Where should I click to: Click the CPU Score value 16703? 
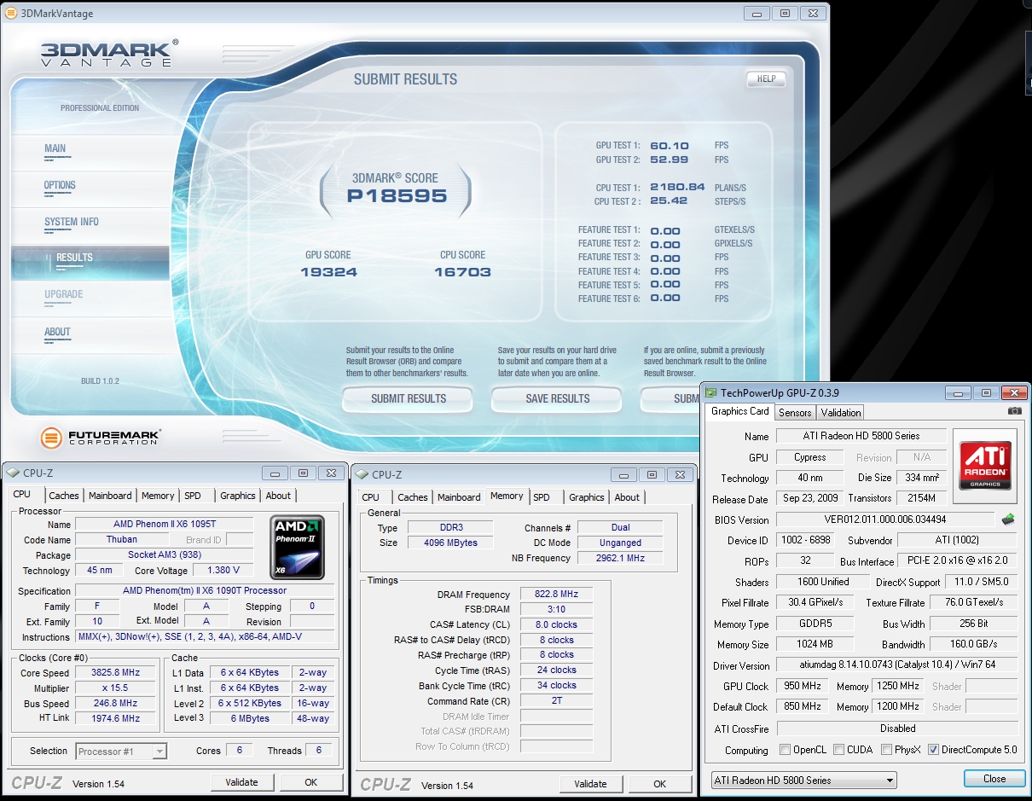coord(462,272)
